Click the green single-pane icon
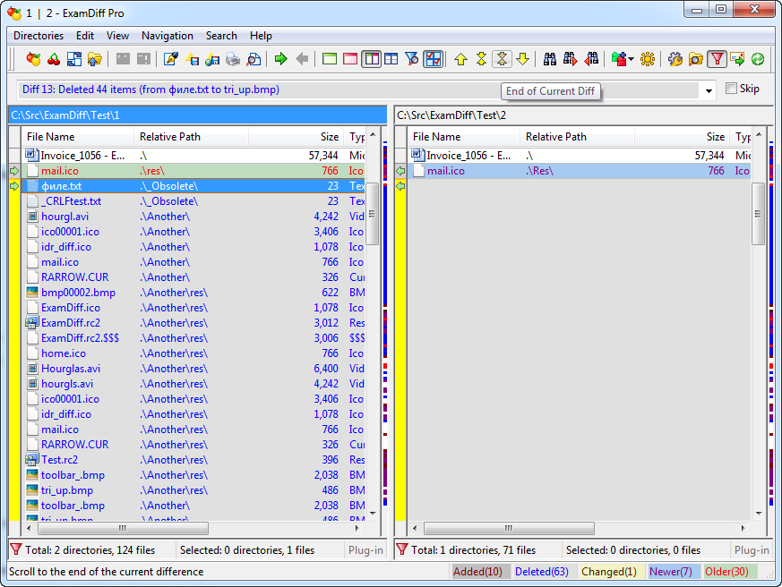The image size is (782, 587). 330,59
